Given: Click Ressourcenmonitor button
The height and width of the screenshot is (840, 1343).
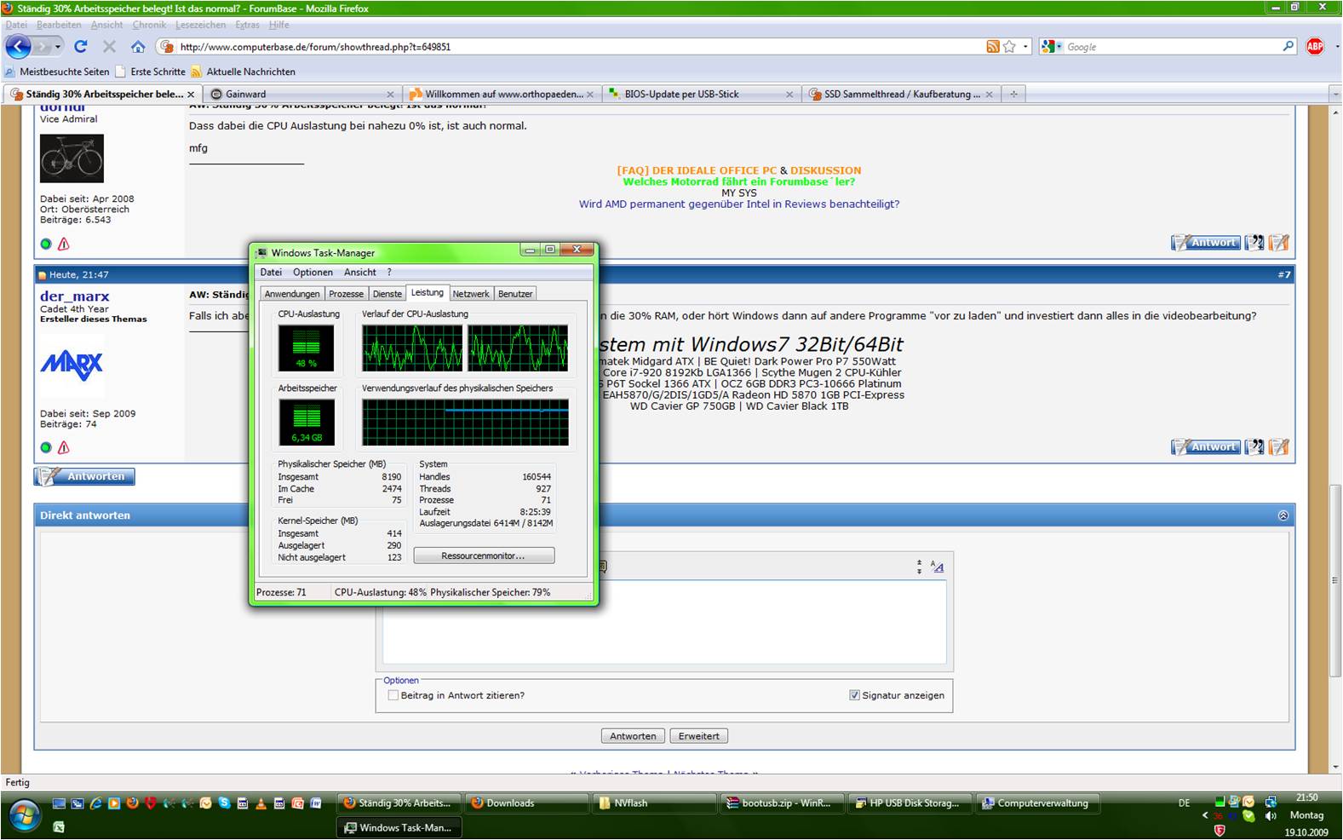Looking at the screenshot, I should point(484,555).
